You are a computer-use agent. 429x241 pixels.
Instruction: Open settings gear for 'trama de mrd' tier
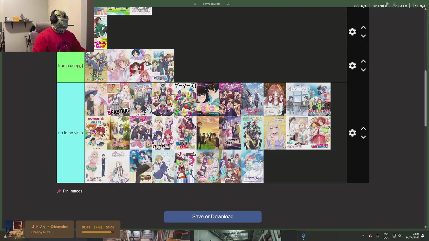(352, 66)
